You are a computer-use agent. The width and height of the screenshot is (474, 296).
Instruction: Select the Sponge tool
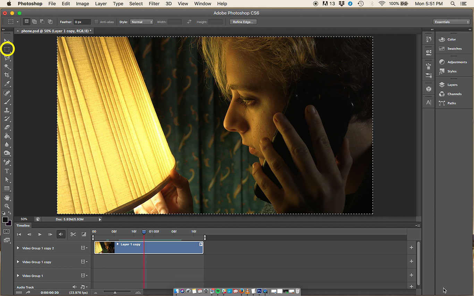[x=7, y=153]
